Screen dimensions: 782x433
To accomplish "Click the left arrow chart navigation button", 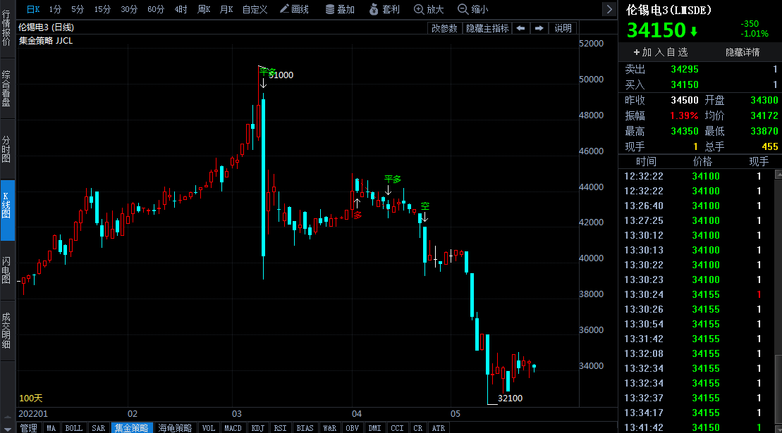I will (520, 28).
